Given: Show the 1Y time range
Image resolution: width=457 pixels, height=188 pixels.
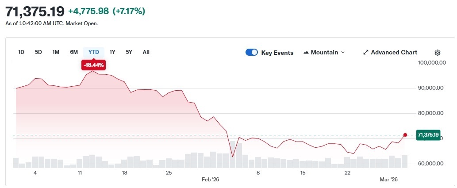Looking at the screenshot, I should click(112, 52).
